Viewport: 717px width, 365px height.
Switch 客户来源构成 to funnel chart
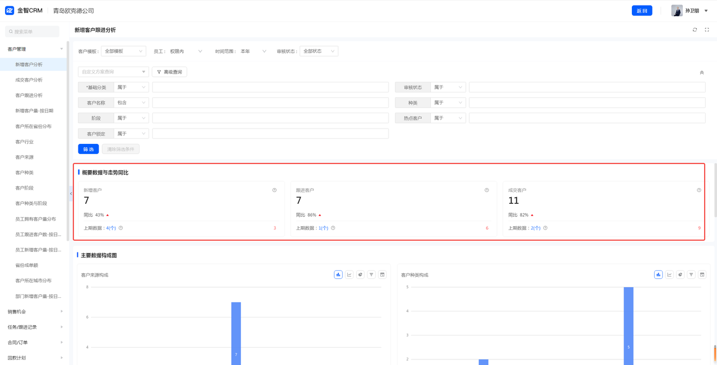(x=371, y=275)
